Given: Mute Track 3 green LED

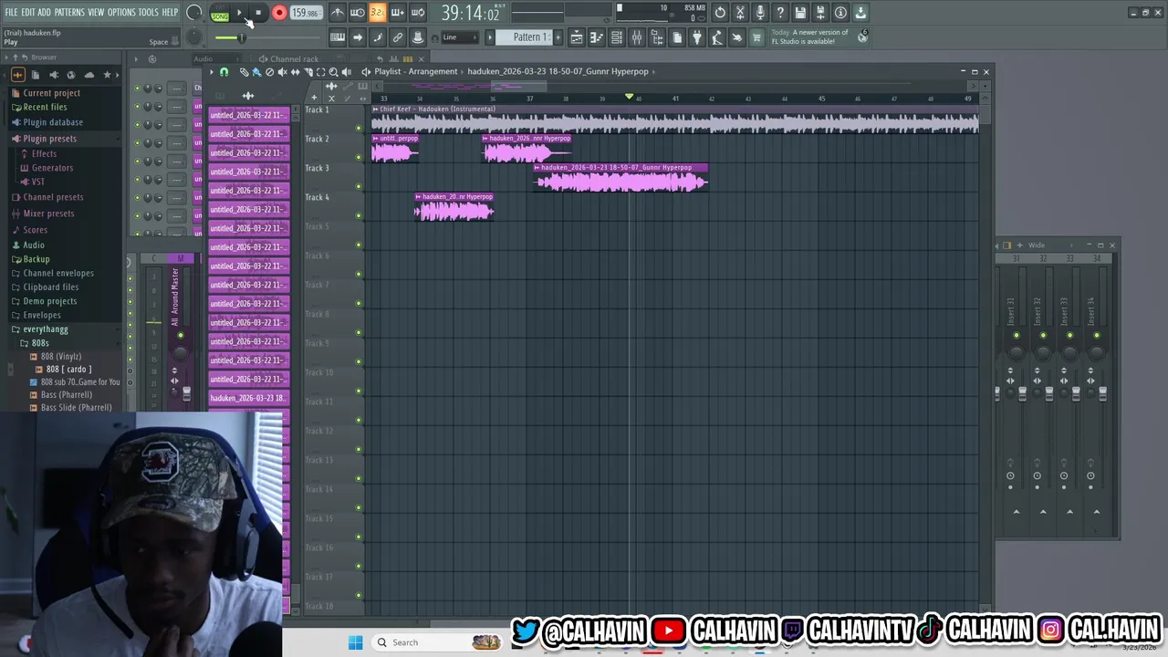Looking at the screenshot, I should click(359, 186).
